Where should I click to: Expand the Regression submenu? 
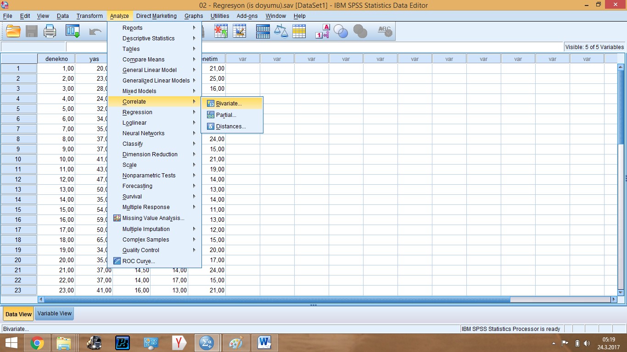point(154,112)
